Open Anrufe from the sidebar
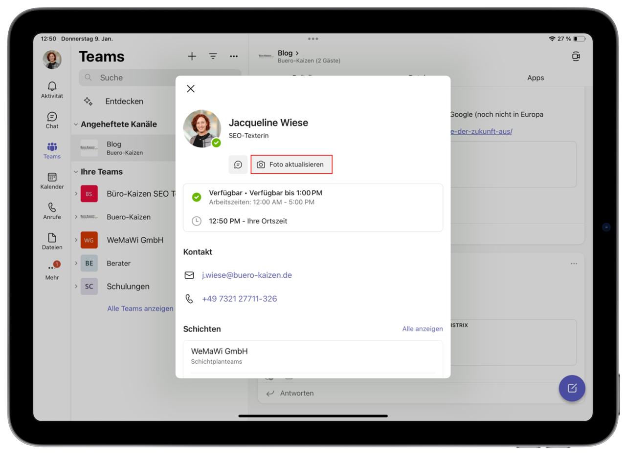This screenshot has height=454, width=626. (x=51, y=211)
